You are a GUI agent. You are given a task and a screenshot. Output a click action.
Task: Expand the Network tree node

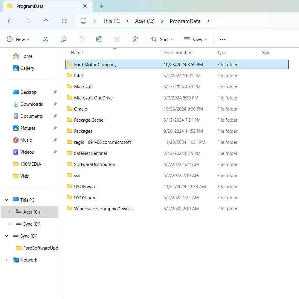point(7,260)
